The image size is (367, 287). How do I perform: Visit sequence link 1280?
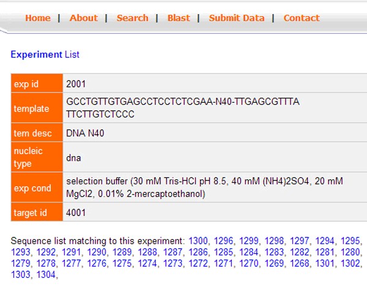(350, 252)
